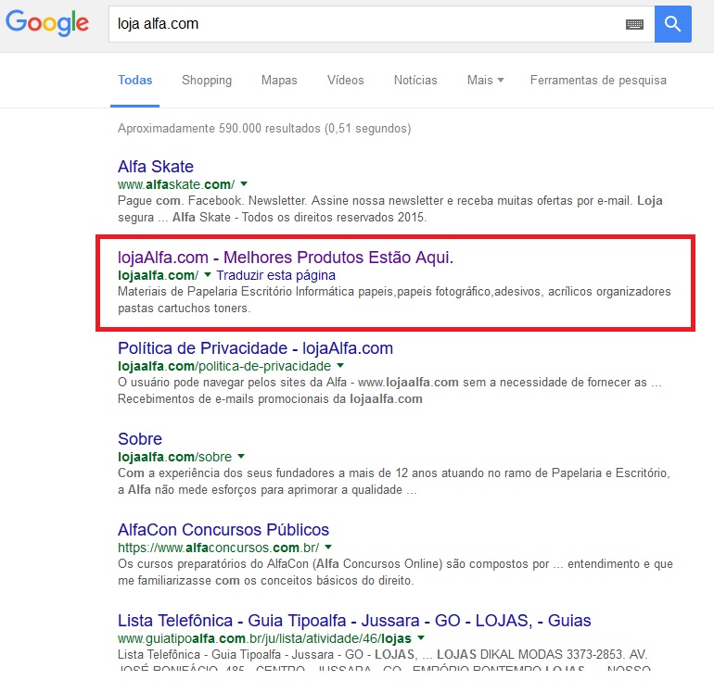The width and height of the screenshot is (714, 693).
Task: Click snippet 'Com a experiência dos seus fundadores'
Action: pyautogui.click(x=394, y=482)
